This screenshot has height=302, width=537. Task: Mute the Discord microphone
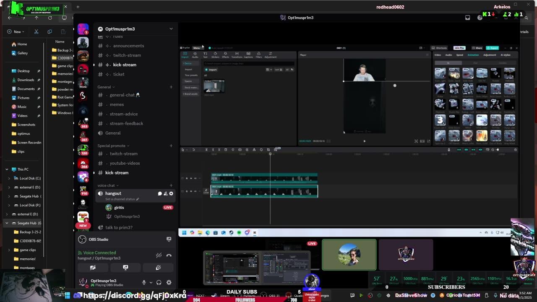tap(143, 283)
